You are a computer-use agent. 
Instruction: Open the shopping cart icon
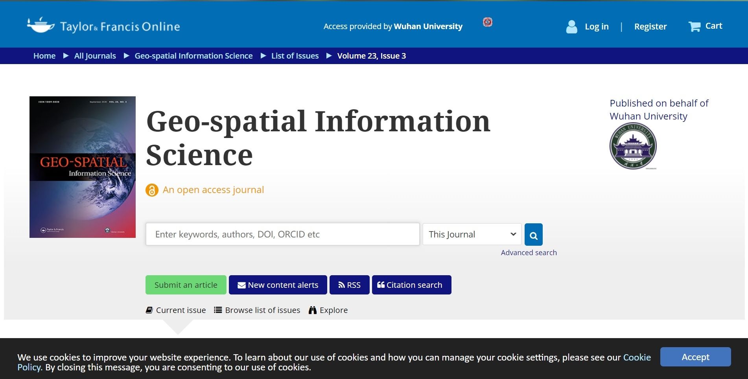coord(694,26)
